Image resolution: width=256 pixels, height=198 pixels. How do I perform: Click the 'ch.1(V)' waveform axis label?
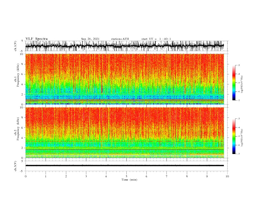pyautogui.click(x=16, y=46)
